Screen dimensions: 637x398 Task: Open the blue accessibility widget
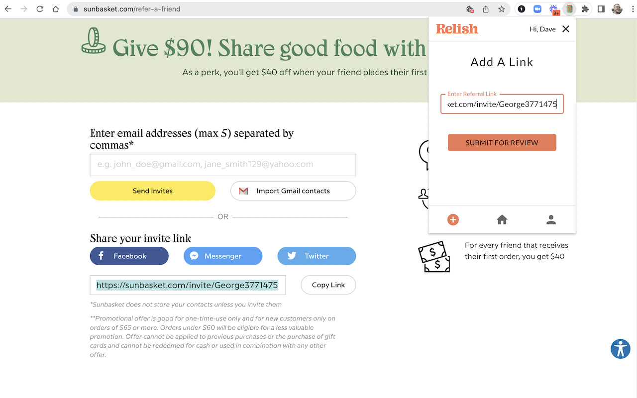[620, 349]
